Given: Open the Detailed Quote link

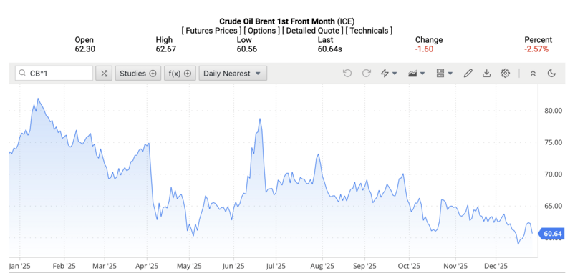Looking at the screenshot, I should (313, 31).
